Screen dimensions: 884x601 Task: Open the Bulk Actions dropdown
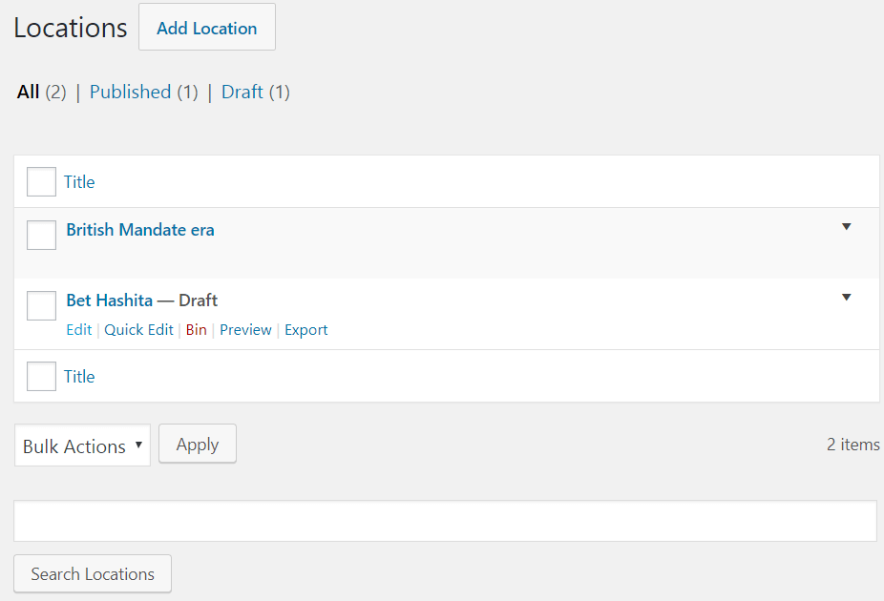(x=82, y=446)
